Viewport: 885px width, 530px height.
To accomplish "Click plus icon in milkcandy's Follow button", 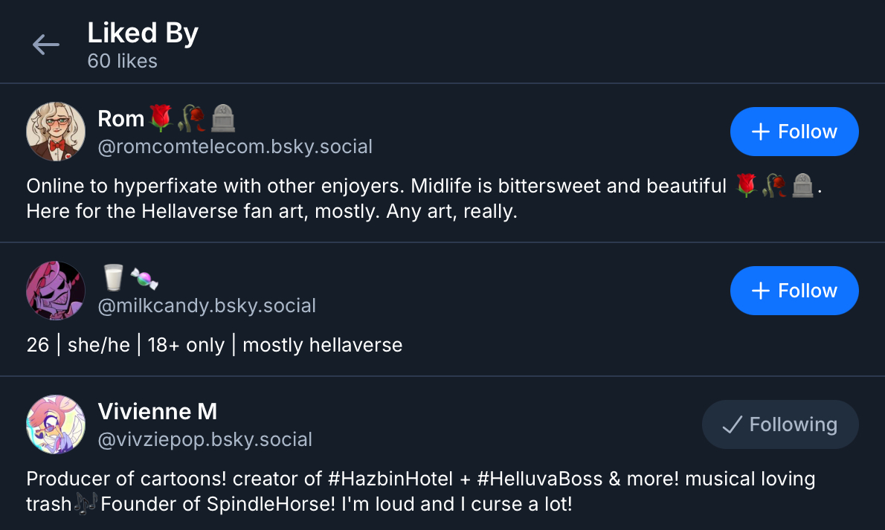I will (x=760, y=291).
